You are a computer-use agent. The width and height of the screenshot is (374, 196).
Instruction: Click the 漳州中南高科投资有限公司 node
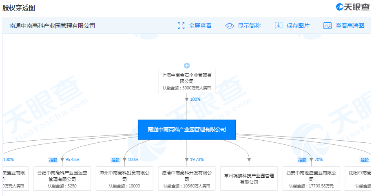click(125, 179)
